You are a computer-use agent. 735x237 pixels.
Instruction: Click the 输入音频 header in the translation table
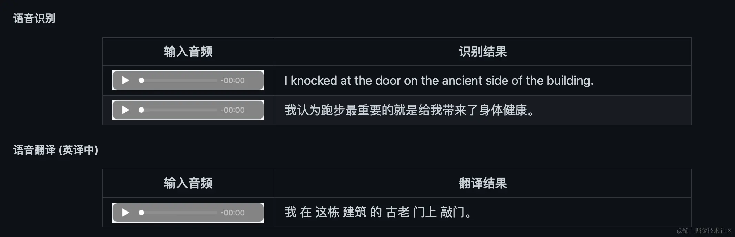point(188,183)
